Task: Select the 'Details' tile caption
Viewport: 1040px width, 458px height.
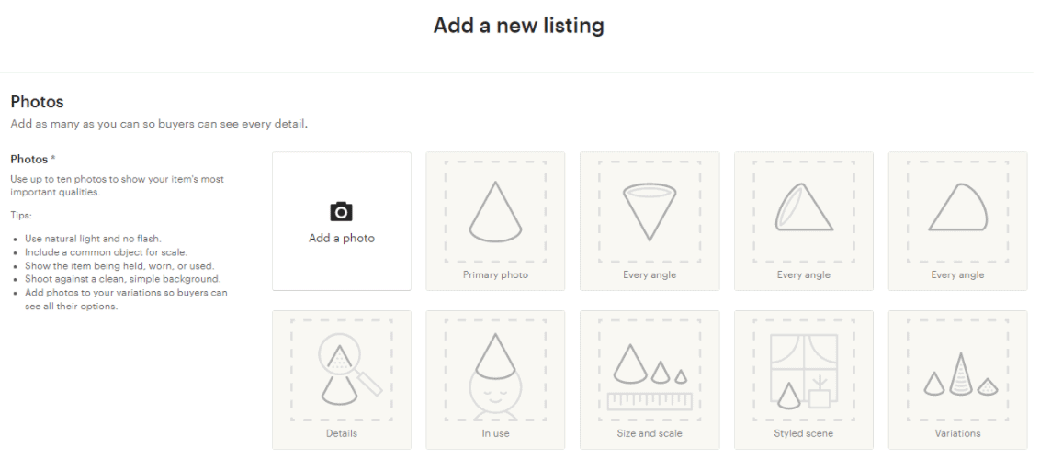Action: click(342, 433)
